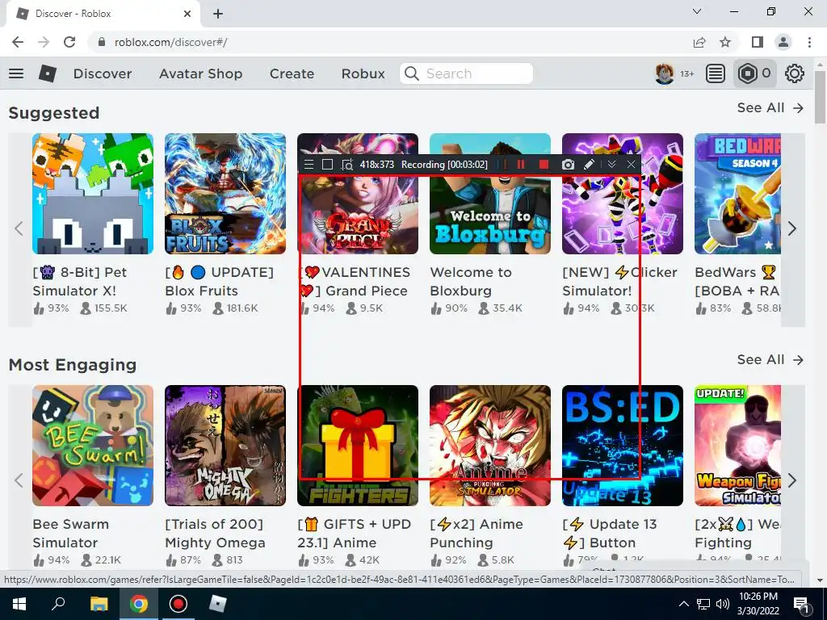Click the page vertical scrollbar
This screenshot has height=620, width=827.
click(x=820, y=98)
